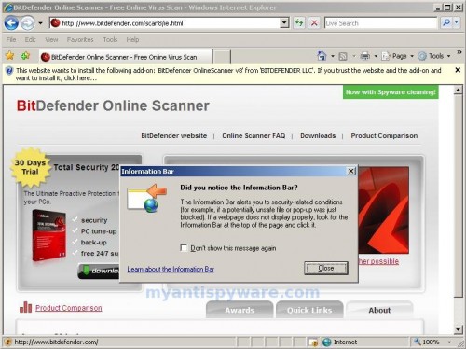Click the status bar popup blocked icon
Image resolution: width=466 pixels, height=349 pixels.
click(8, 342)
